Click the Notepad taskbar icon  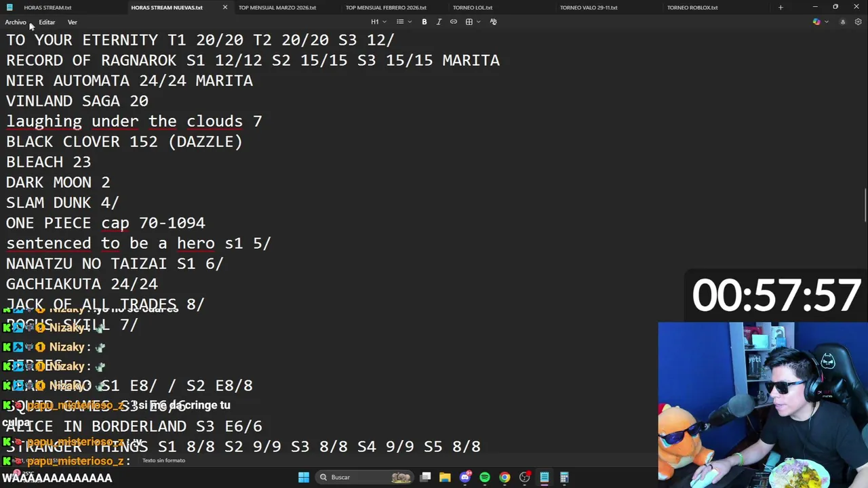tap(544, 477)
